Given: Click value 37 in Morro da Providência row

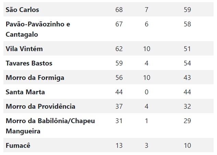Looking at the screenshot, I should coord(119,106).
